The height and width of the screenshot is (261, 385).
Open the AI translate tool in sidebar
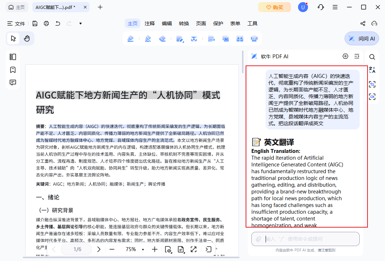coord(372,70)
